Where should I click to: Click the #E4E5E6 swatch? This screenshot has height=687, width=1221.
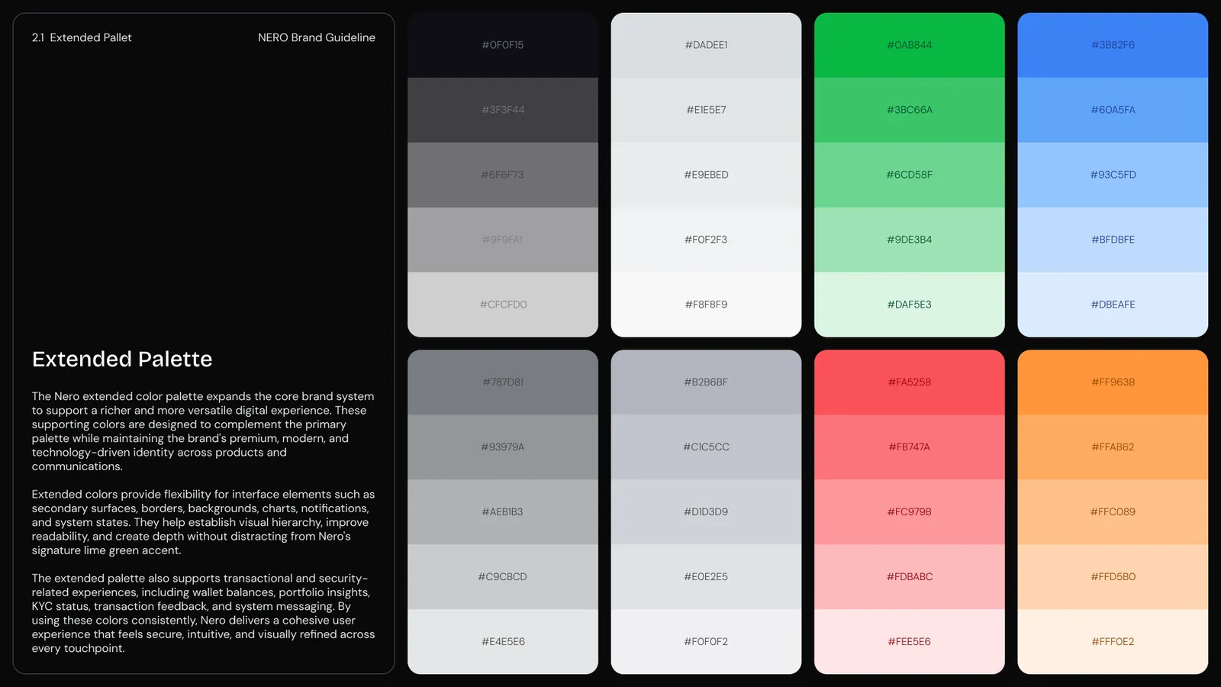click(x=503, y=642)
